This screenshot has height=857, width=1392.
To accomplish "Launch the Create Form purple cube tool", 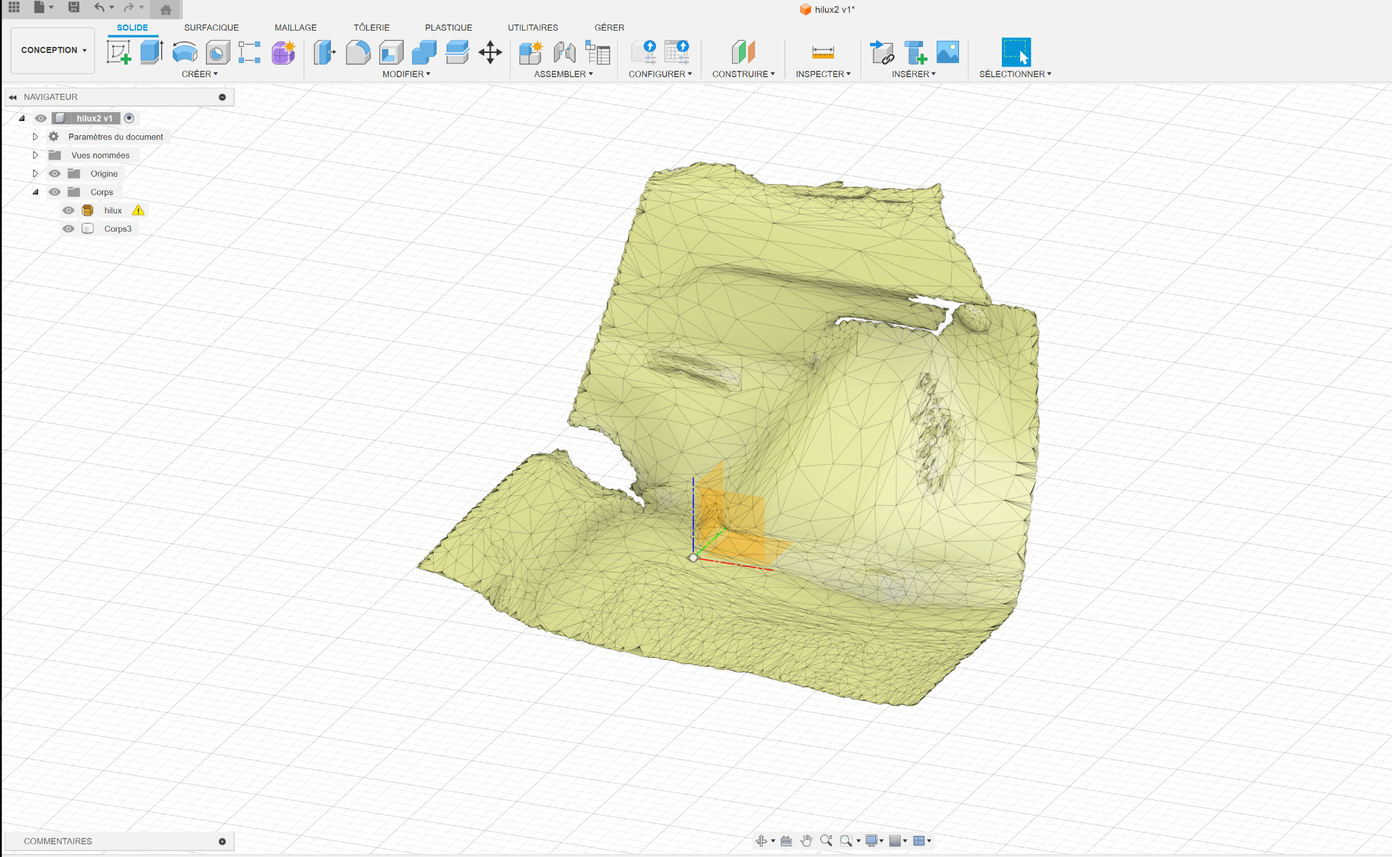I will coord(283,52).
